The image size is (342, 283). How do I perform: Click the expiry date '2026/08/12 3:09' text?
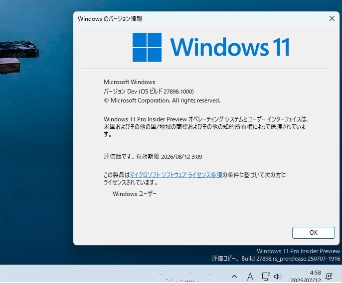pos(181,157)
